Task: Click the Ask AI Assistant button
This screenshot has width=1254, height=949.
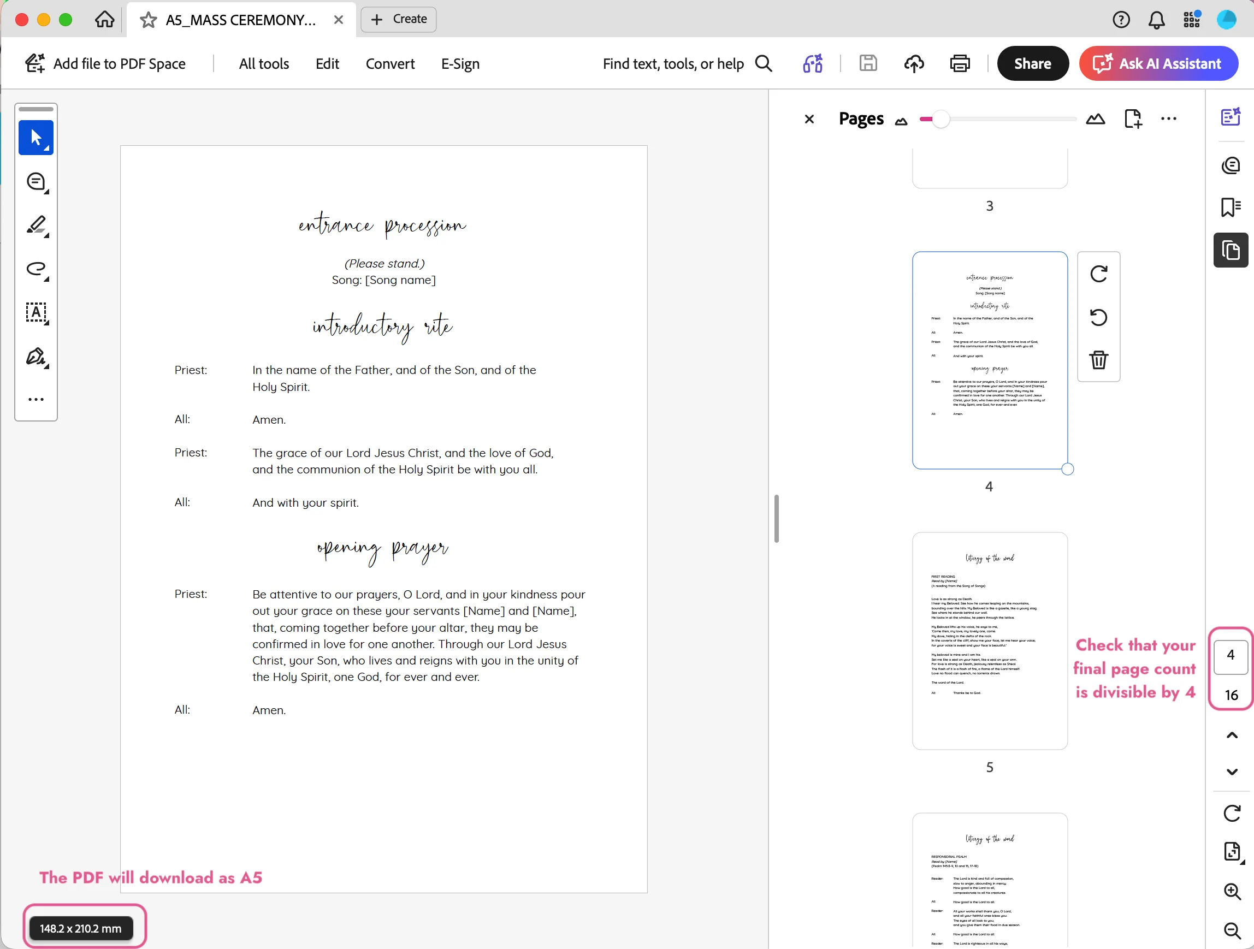Action: pyautogui.click(x=1159, y=63)
